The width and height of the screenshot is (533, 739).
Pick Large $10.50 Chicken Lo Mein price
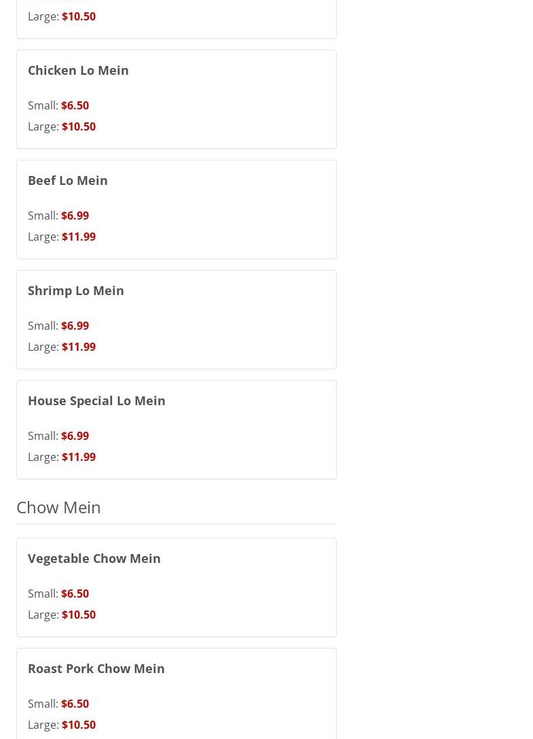point(62,126)
